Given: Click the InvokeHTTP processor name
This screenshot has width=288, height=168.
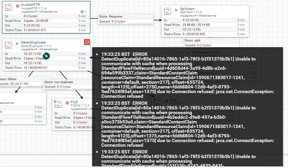Looking at the screenshot, I should (x=30, y=5).
